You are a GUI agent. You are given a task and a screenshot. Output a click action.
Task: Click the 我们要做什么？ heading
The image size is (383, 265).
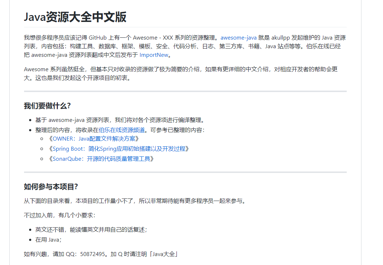point(47,106)
